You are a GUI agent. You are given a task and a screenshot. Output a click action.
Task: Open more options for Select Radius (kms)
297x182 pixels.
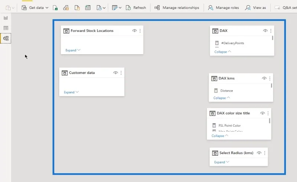(x=264, y=153)
